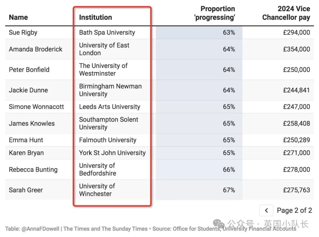Sort by the Name column header
The image size is (319, 237).
(x=18, y=17)
